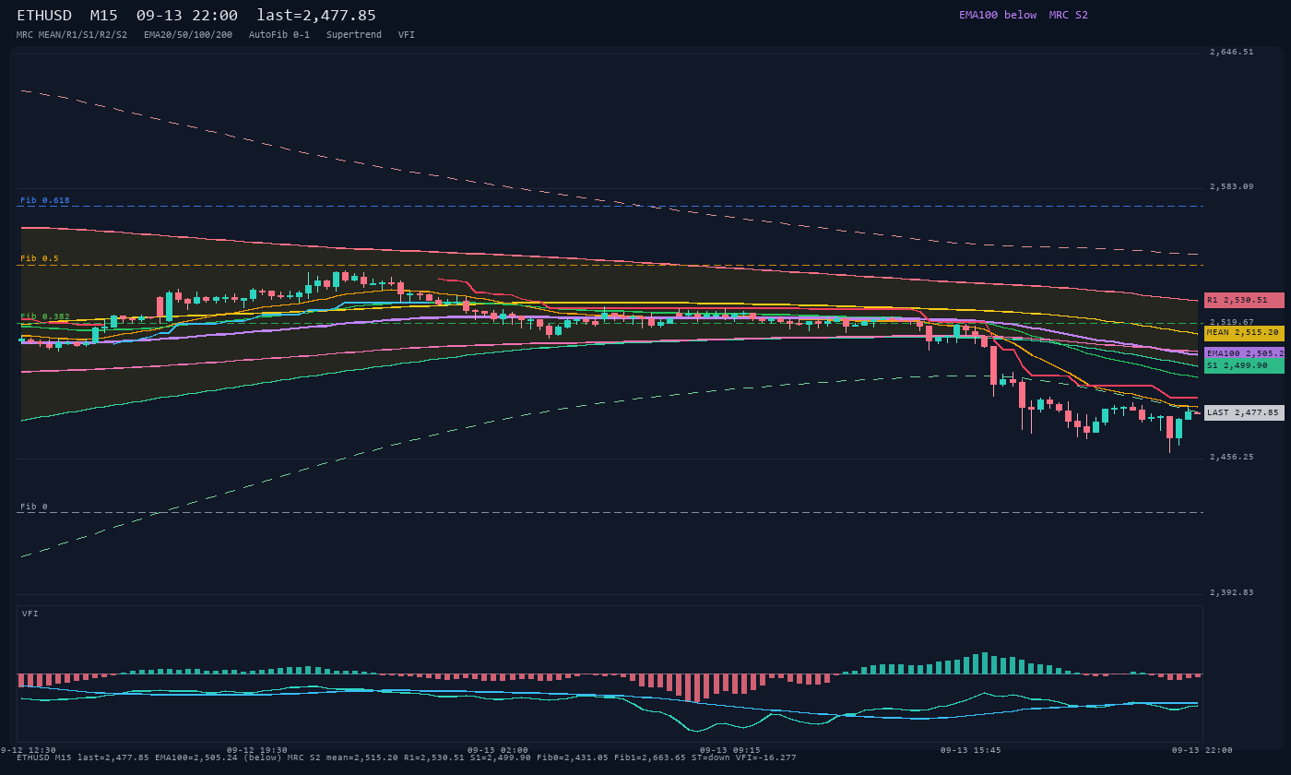Screen dimensions: 1291x775
Task: Click the LAST 2,477.85 price tag
Action: 1244,412
